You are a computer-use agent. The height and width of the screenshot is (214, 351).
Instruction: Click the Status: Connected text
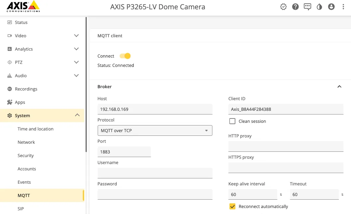click(116, 65)
